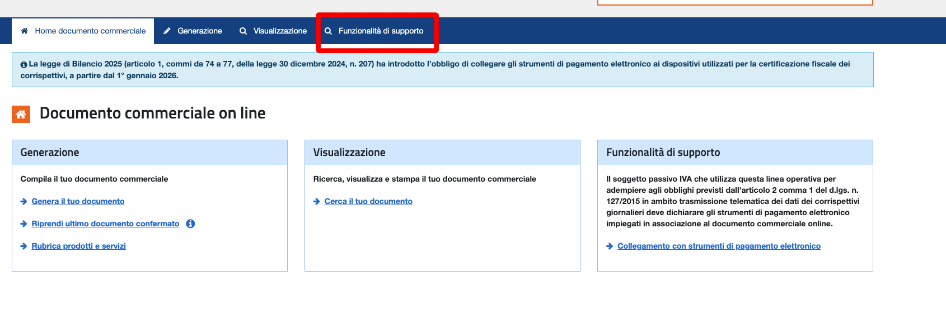This screenshot has height=323, width=946.
Task: Click the Documento commerciale on line heading
Action: tap(152, 113)
